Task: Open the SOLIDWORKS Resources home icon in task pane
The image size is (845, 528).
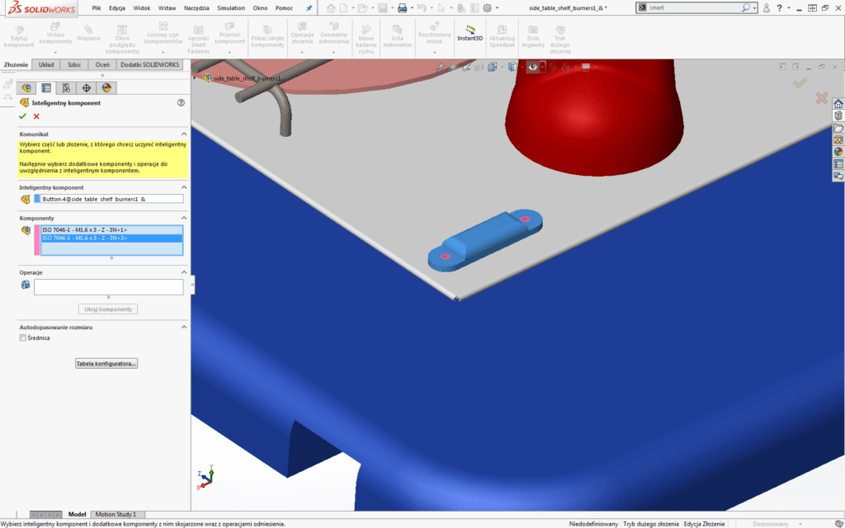Action: click(x=838, y=104)
